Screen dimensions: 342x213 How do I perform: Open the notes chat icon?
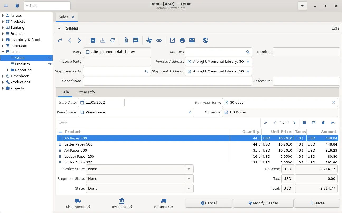point(136,40)
